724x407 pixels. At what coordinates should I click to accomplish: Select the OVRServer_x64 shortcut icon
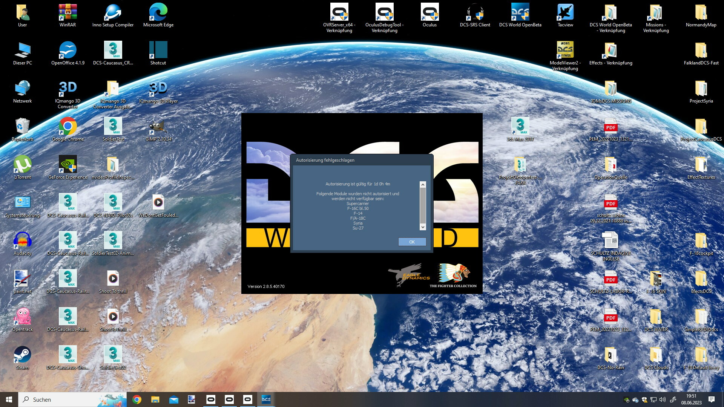[339, 18]
